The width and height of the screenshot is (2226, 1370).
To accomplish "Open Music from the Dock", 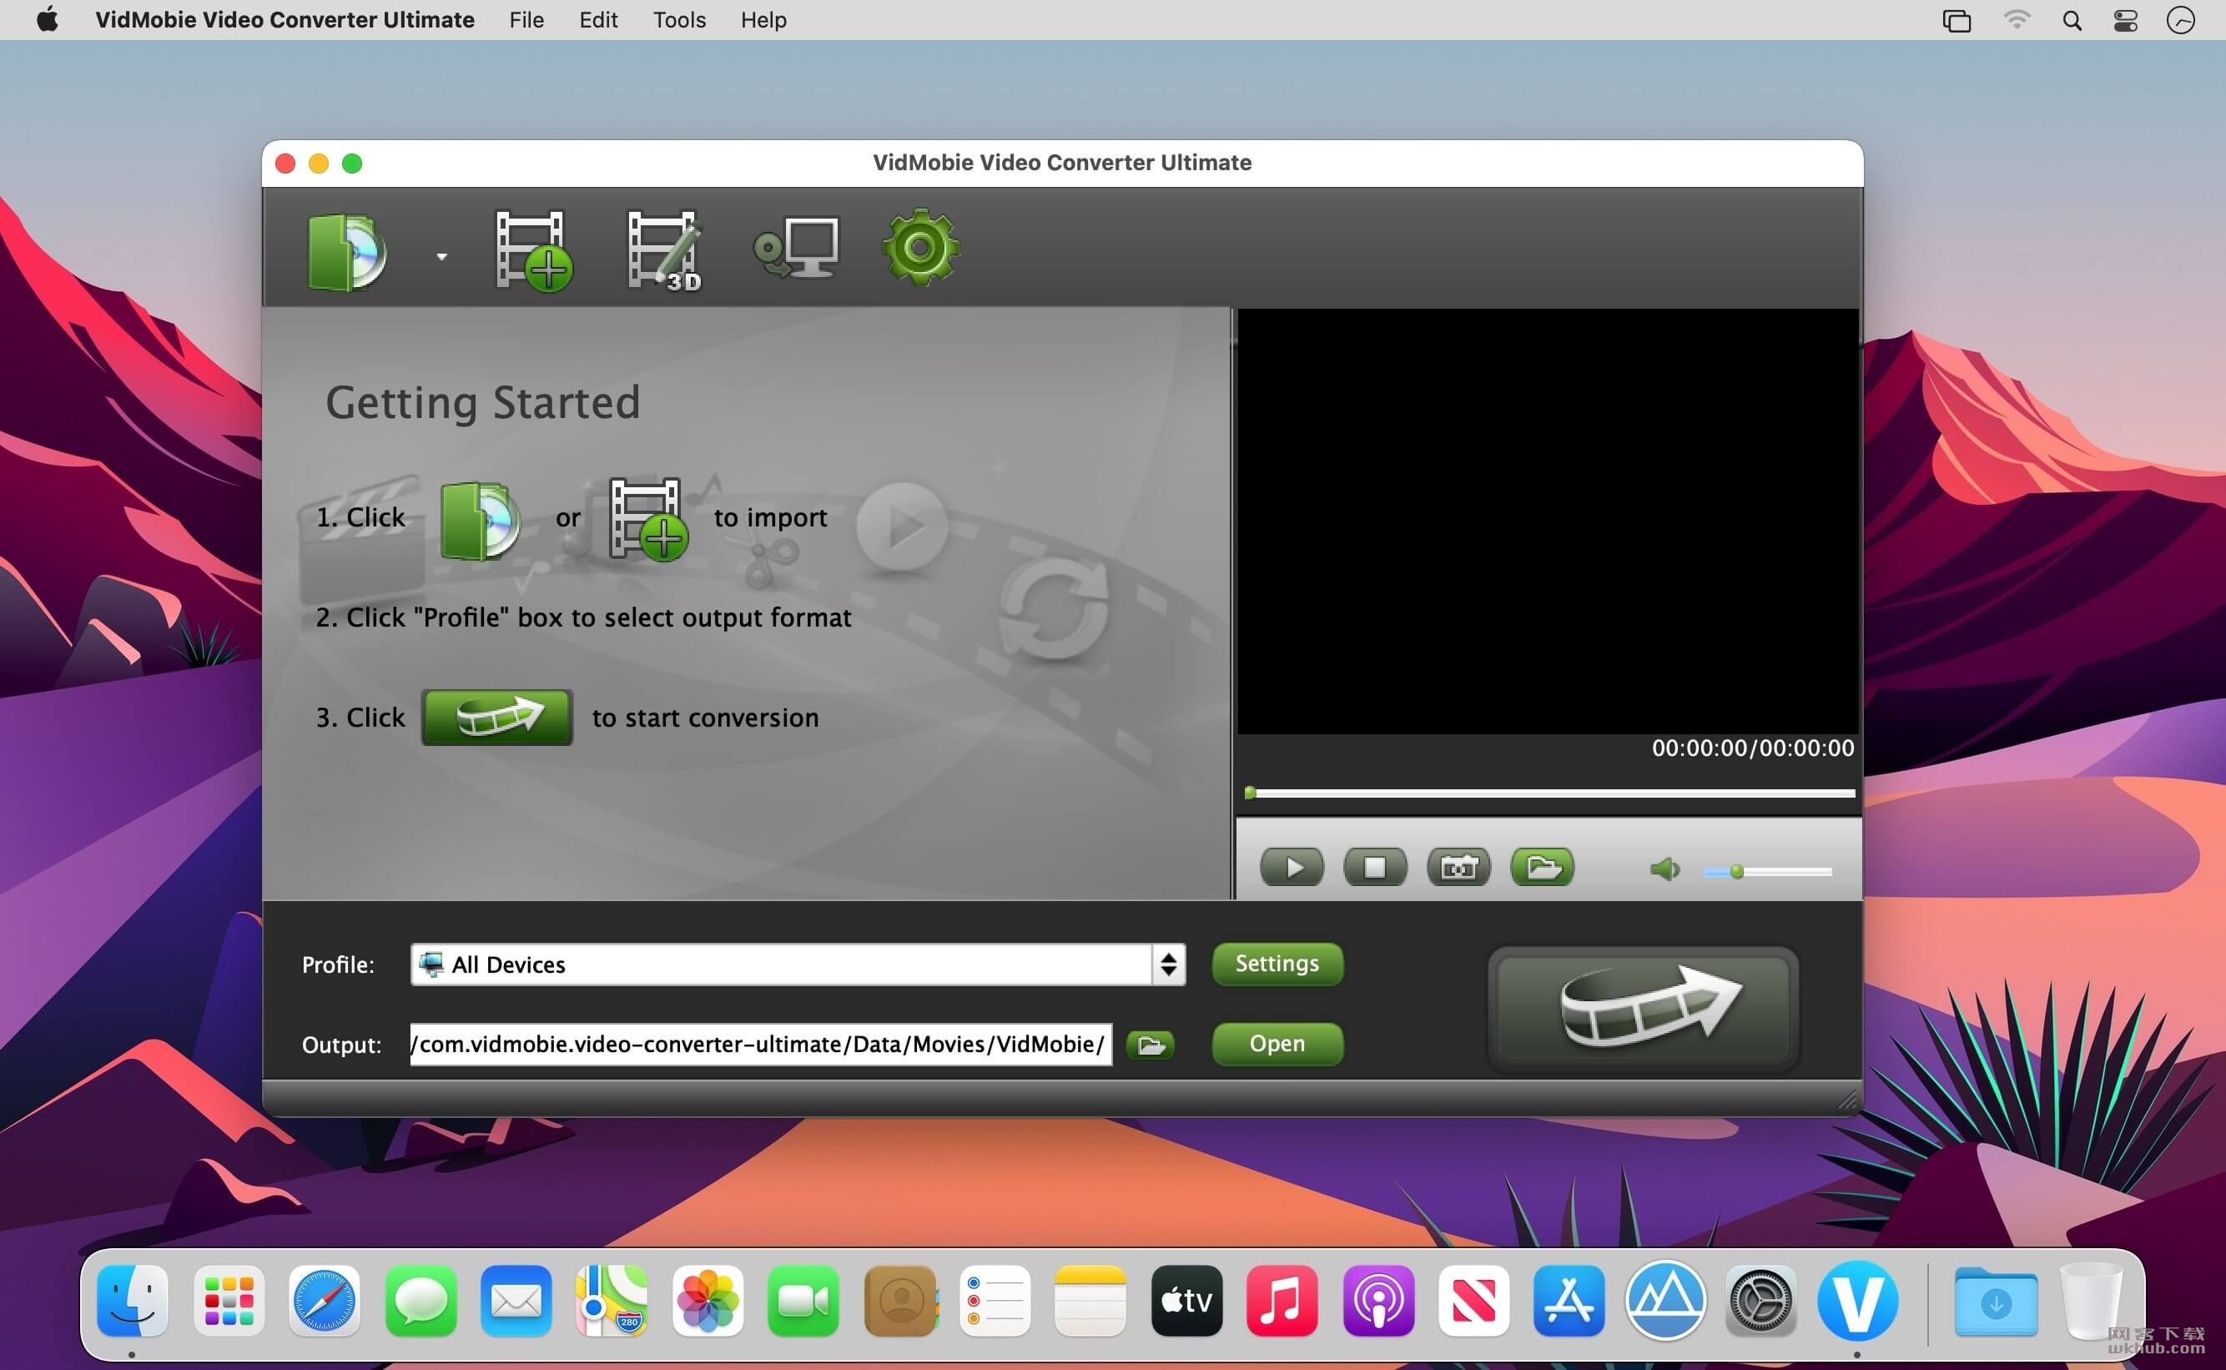I will tap(1282, 1300).
